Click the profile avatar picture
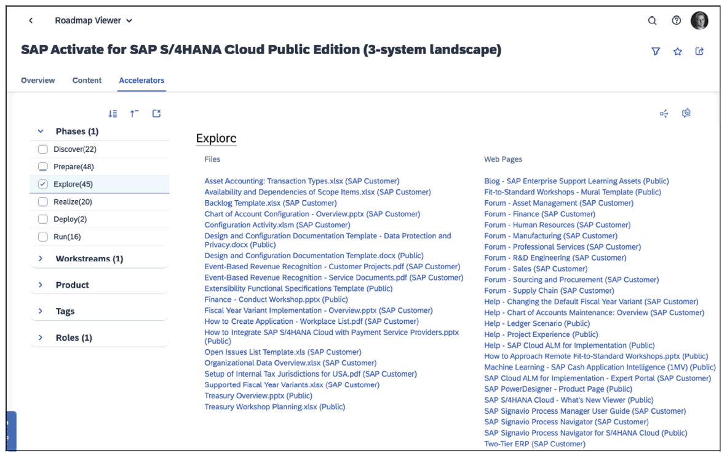727x458 pixels. (701, 20)
